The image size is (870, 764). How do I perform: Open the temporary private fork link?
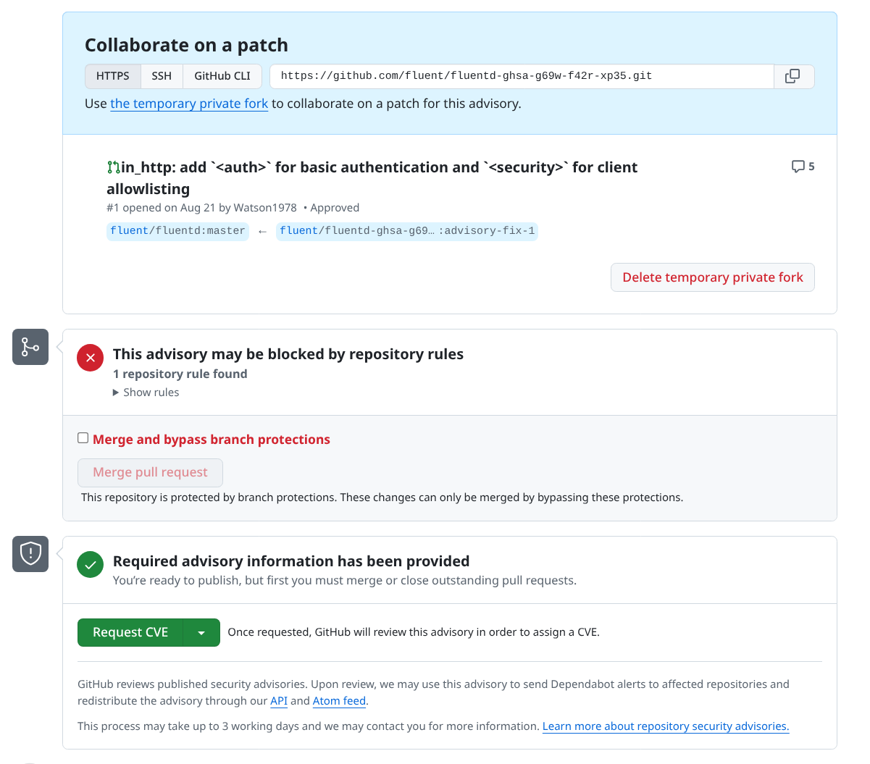pyautogui.click(x=189, y=104)
